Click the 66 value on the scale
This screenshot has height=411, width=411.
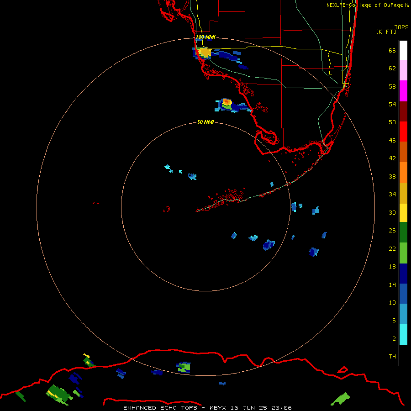[392, 50]
